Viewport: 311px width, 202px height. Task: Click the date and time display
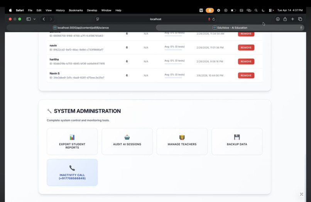pyautogui.click(x=290, y=10)
